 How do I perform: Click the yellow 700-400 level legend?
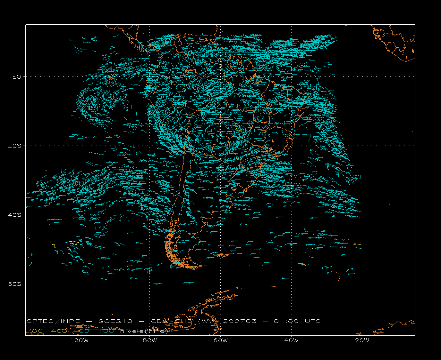click(x=47, y=331)
